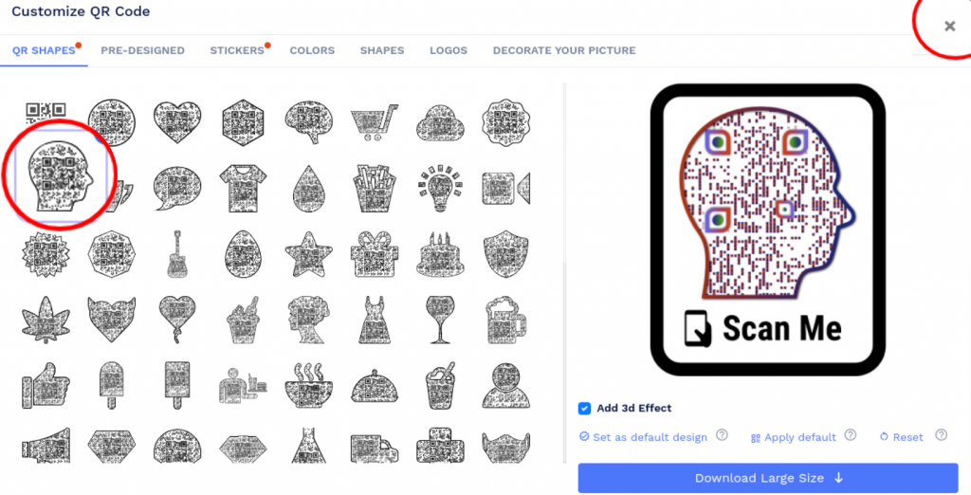
Task: Click Download Large Size button
Action: [768, 478]
